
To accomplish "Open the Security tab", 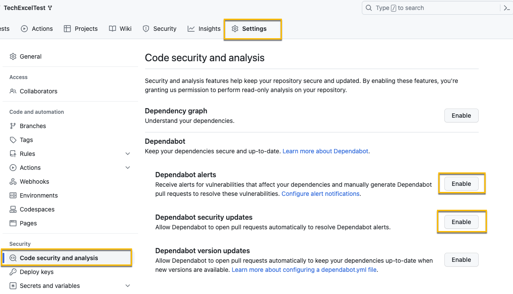I will (159, 29).
